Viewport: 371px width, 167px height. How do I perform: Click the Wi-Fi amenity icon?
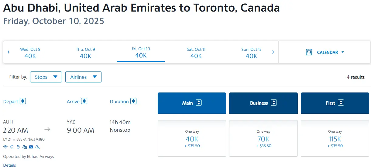[5, 147]
